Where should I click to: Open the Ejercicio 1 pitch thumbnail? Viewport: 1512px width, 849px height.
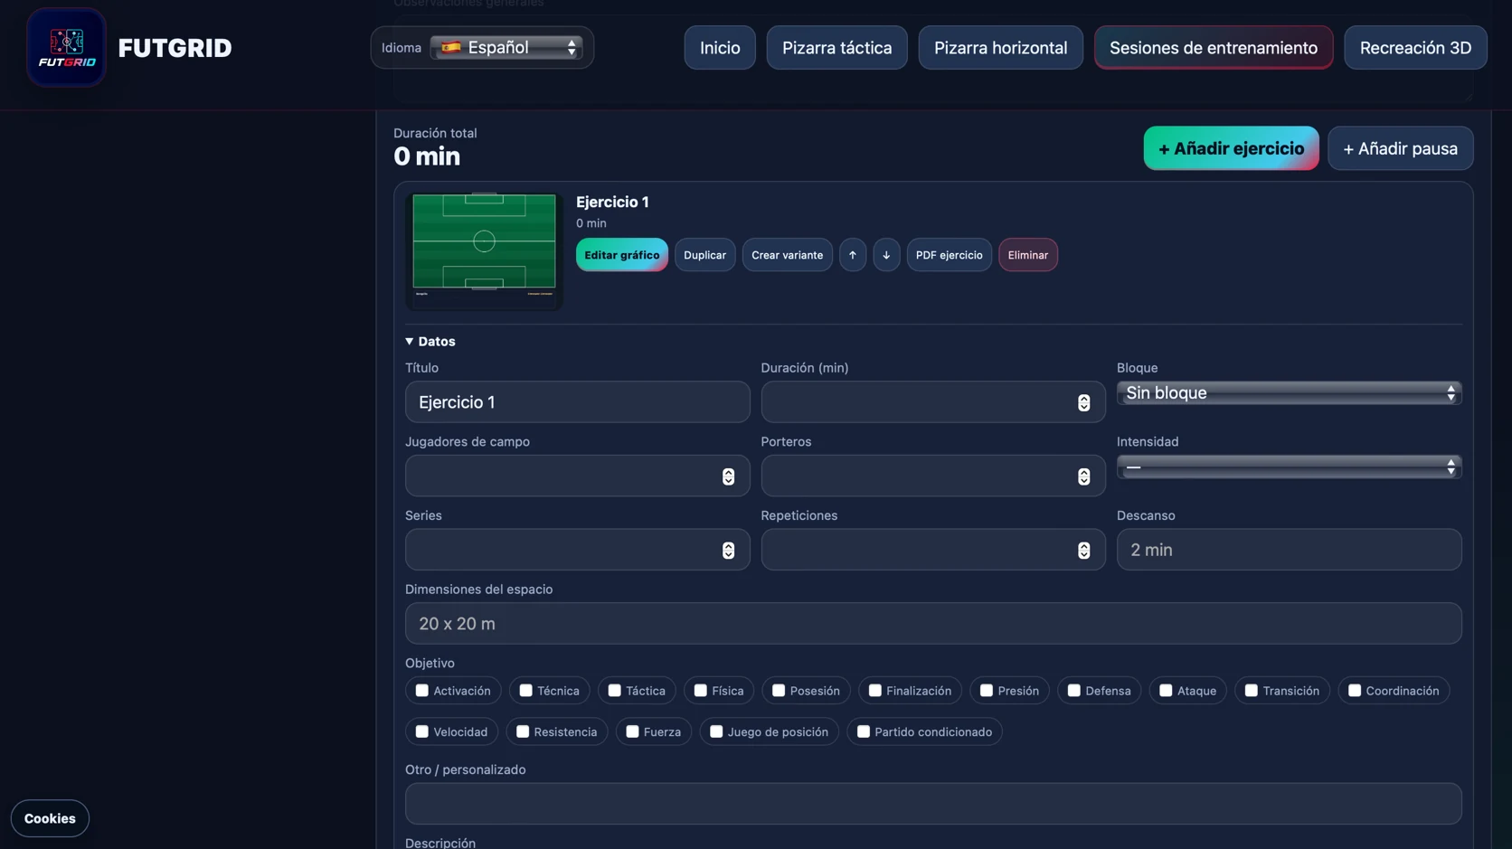tap(484, 250)
